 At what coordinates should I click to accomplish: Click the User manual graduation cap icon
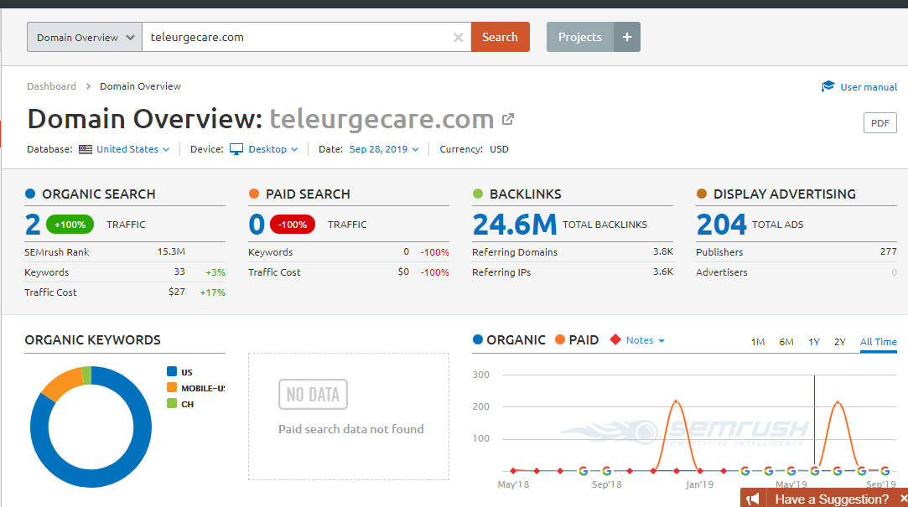click(x=828, y=86)
